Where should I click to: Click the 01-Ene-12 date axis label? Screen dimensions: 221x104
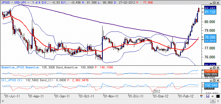click(161, 96)
